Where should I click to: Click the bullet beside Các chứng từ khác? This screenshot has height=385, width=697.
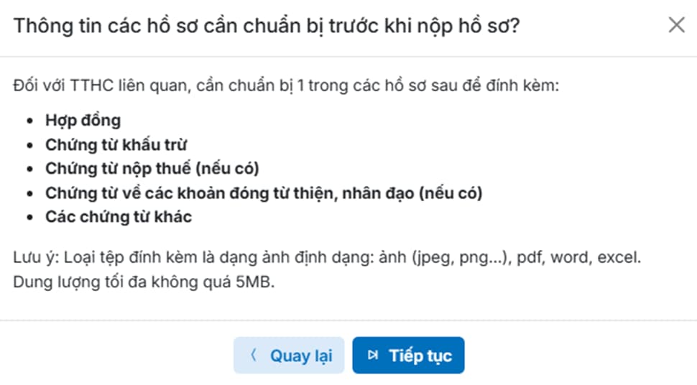pyautogui.click(x=29, y=218)
